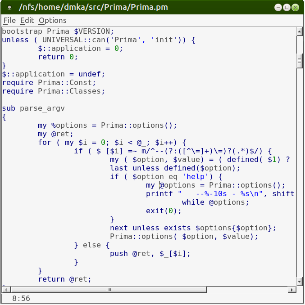The image size is (305, 305).
Task: Click 'while @options;' line
Action: [215, 202]
